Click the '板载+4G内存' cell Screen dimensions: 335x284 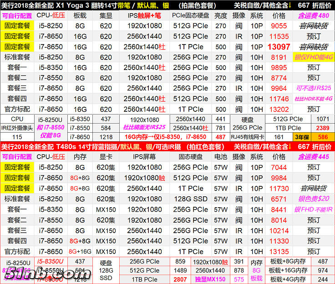click(x=288, y=279)
